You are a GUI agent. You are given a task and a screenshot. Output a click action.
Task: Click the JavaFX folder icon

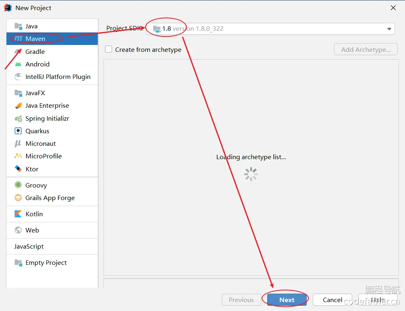point(18,93)
